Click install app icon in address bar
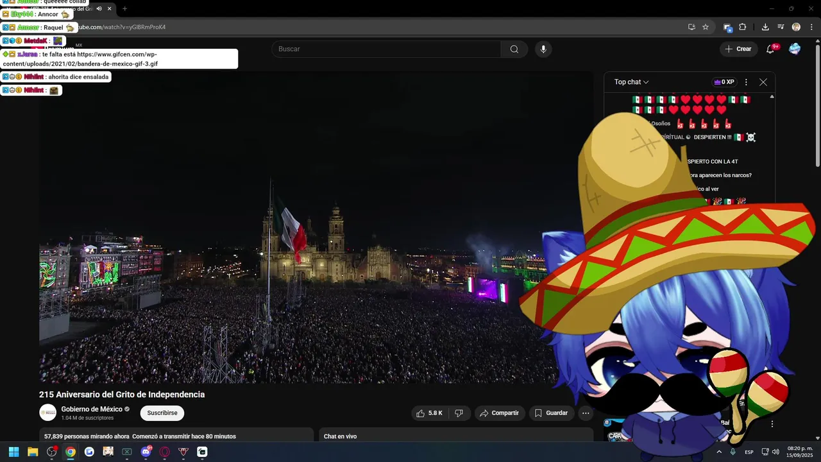Screen dimensions: 821x462 pyautogui.click(x=691, y=27)
